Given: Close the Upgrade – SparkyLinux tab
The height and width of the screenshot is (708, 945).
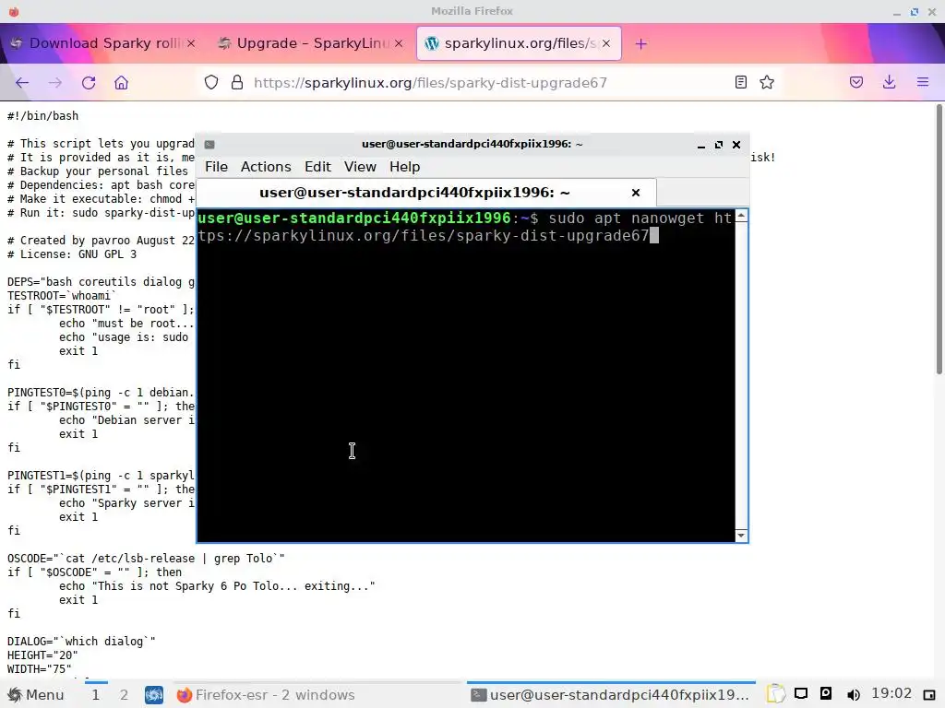Looking at the screenshot, I should click(x=399, y=43).
